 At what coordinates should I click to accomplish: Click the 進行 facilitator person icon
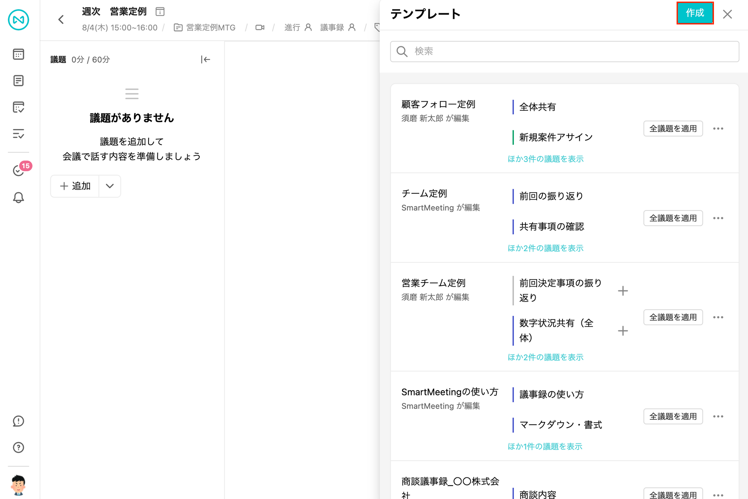308,27
